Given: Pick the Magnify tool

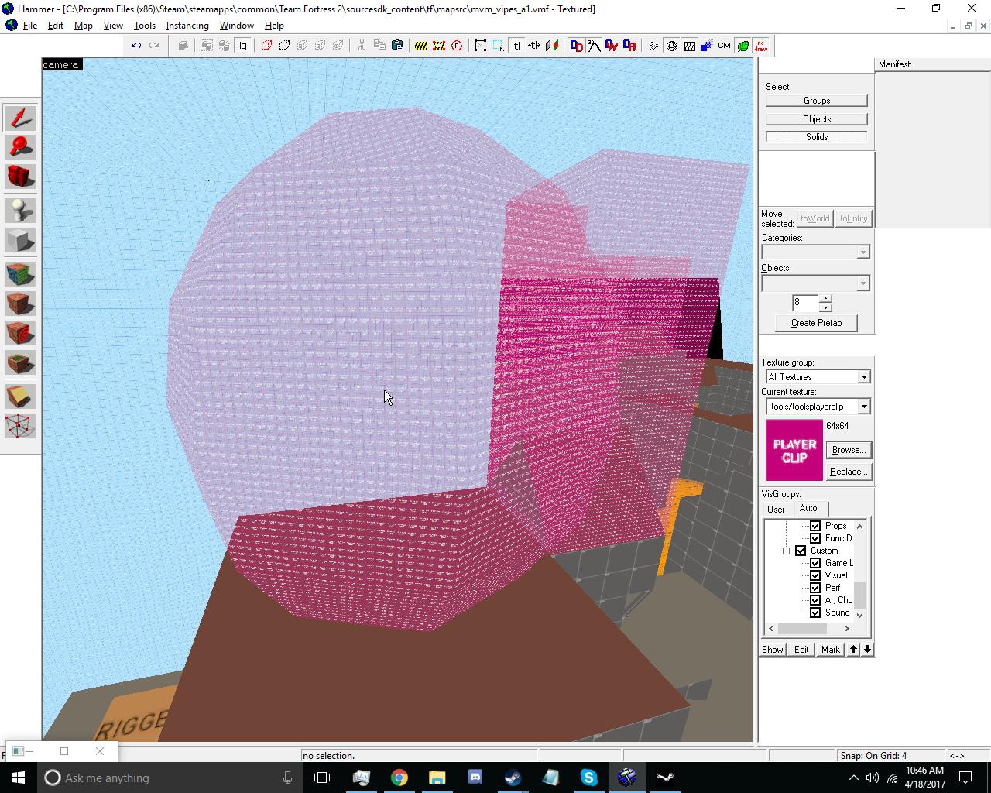Looking at the screenshot, I should (20, 147).
